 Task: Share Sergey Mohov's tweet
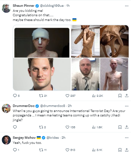(x=127, y=150)
